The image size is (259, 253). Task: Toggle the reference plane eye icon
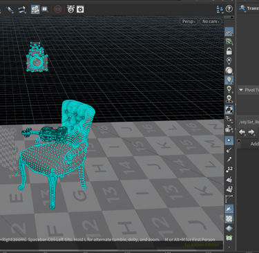(x=229, y=32)
